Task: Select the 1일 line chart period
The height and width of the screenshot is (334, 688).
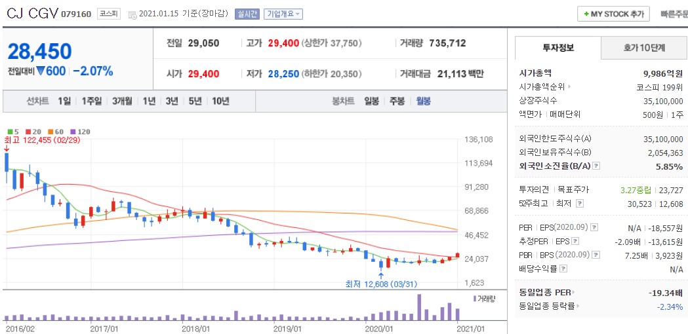Action: click(x=64, y=102)
